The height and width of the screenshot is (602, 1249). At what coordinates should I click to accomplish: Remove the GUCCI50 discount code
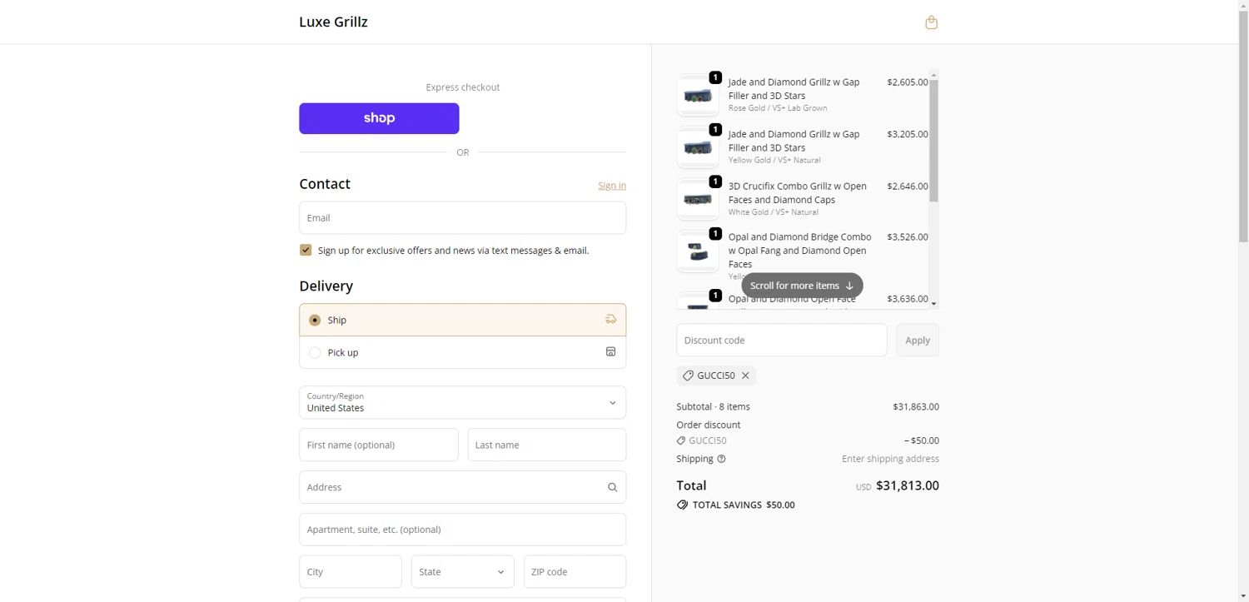pyautogui.click(x=745, y=376)
